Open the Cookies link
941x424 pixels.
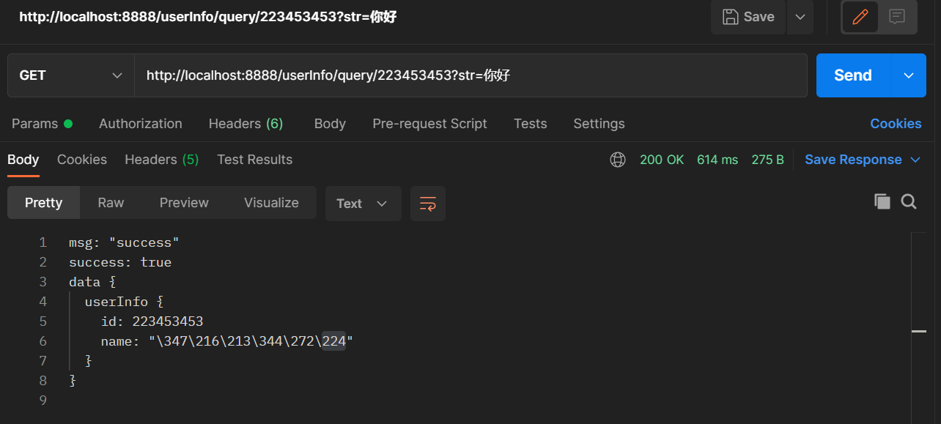[896, 124]
